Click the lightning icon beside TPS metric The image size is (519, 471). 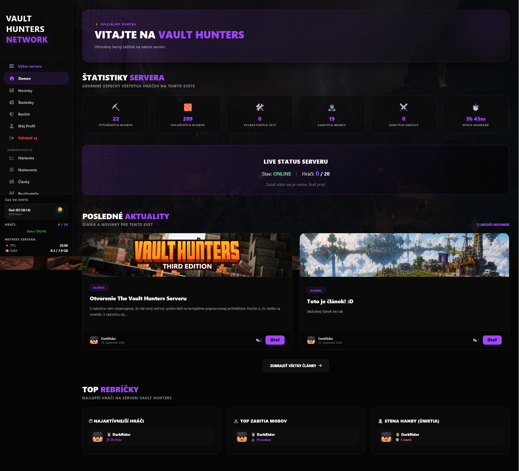(x=7, y=246)
